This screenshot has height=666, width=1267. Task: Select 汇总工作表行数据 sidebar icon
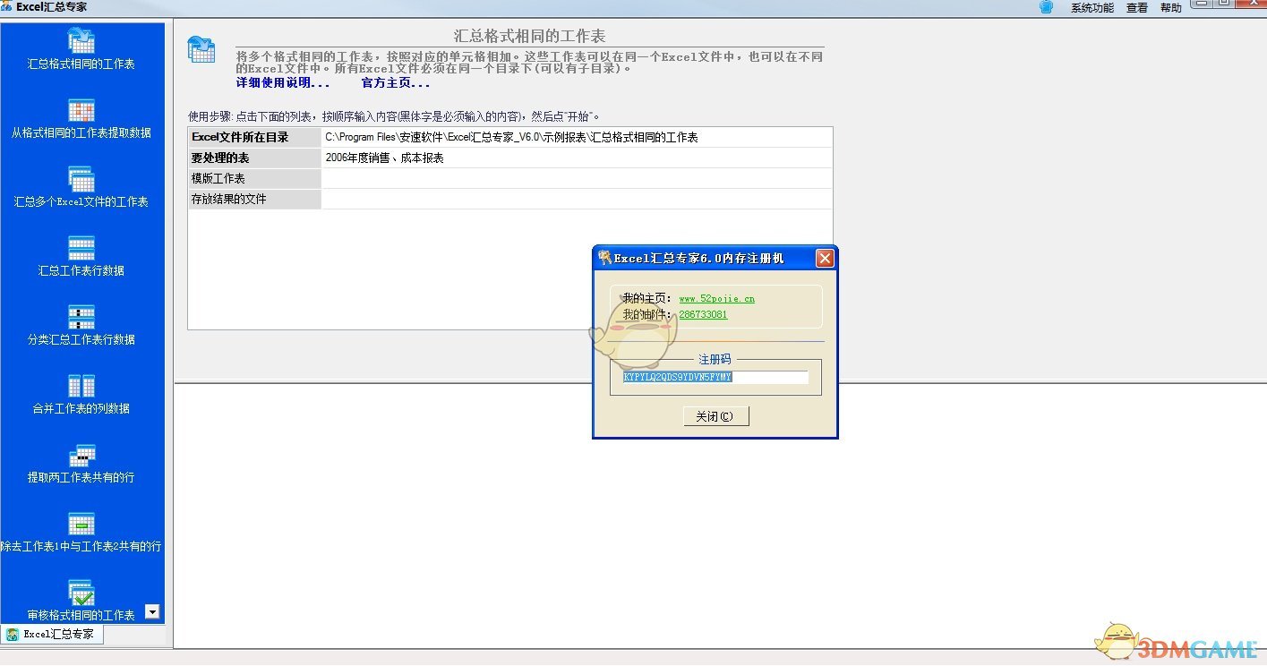(81, 248)
